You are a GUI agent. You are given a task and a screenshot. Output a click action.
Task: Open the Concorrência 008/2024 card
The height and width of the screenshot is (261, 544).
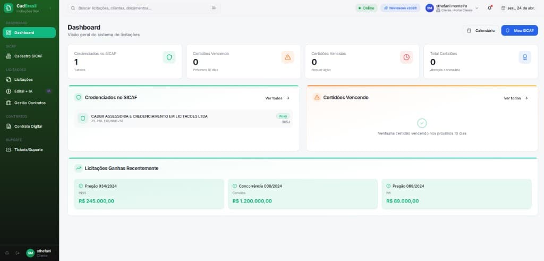tap(302, 194)
